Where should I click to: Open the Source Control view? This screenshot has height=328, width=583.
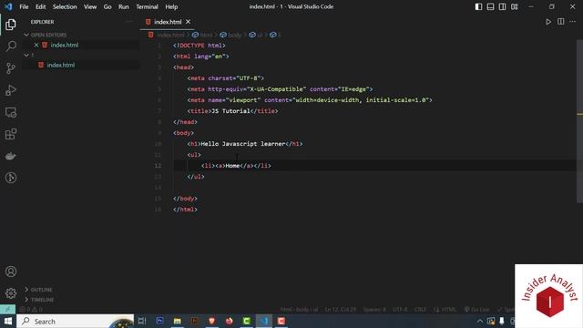click(11, 68)
